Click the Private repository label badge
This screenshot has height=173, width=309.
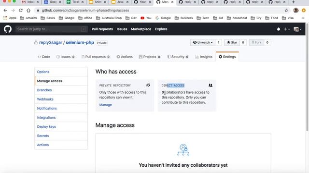(x=102, y=43)
